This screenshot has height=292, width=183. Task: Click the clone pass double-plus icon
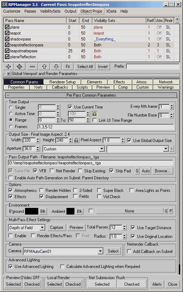click(x=19, y=67)
